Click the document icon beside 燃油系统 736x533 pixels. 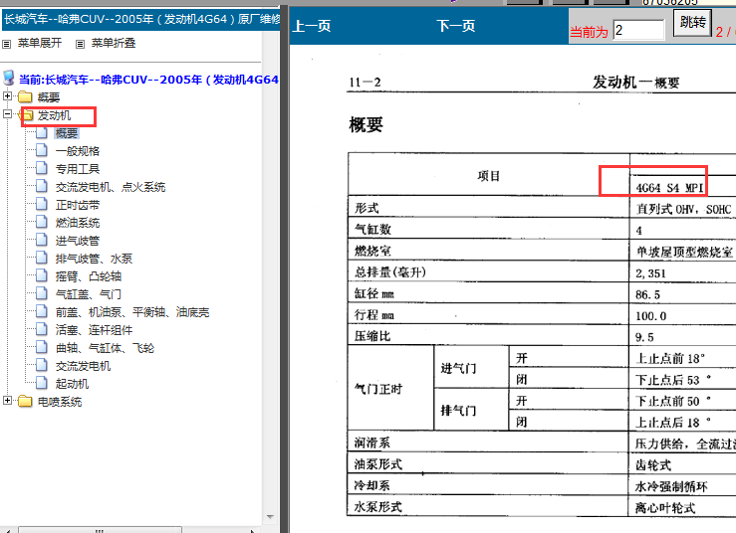42,222
